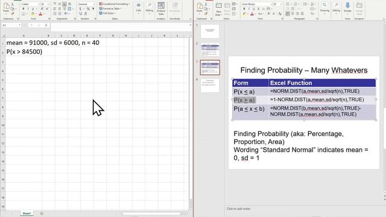The image size is (386, 217).
Task: Open PowerPoint Editing group
Action: 337,8
